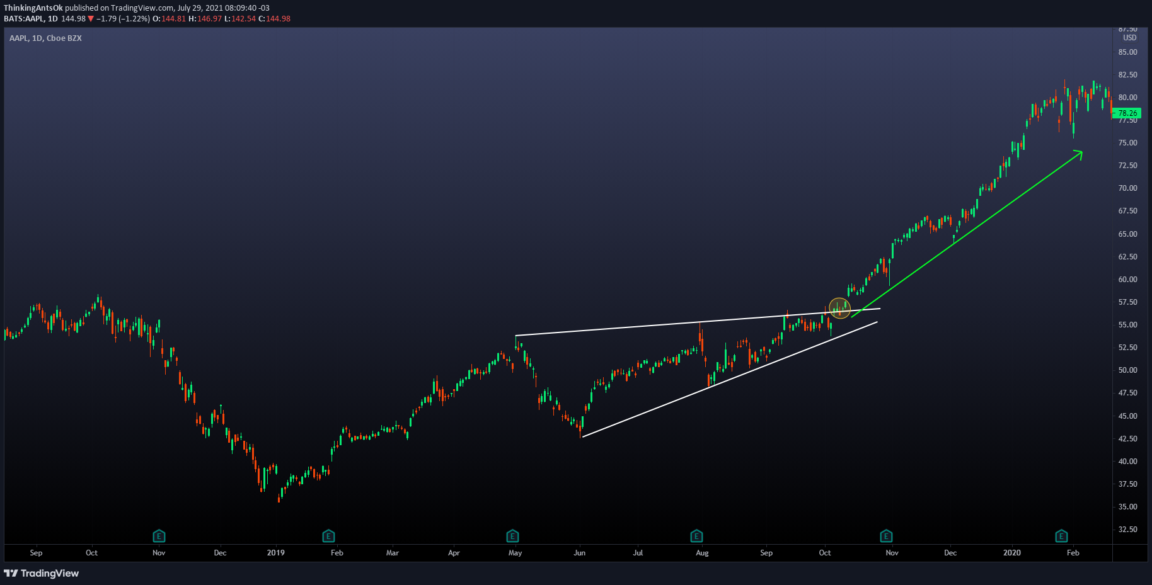Click the 'Mar' label on the time axis
Screen dimensions: 1152x585
pos(393,553)
